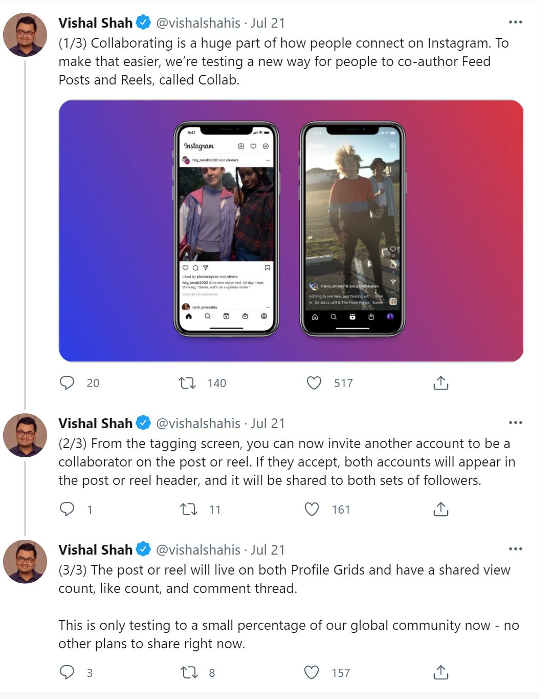Open the Instagram Collab phones image
The width and height of the screenshot is (553, 699).
point(291,231)
